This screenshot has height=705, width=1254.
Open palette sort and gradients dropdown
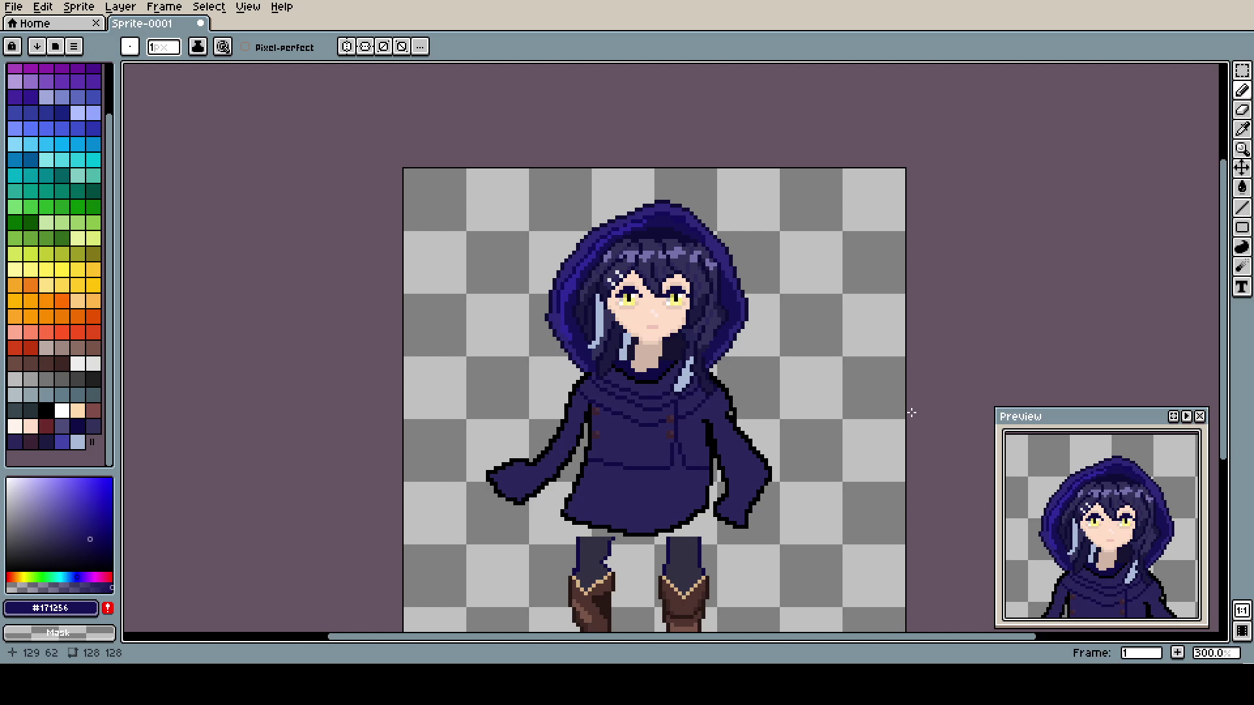click(37, 46)
